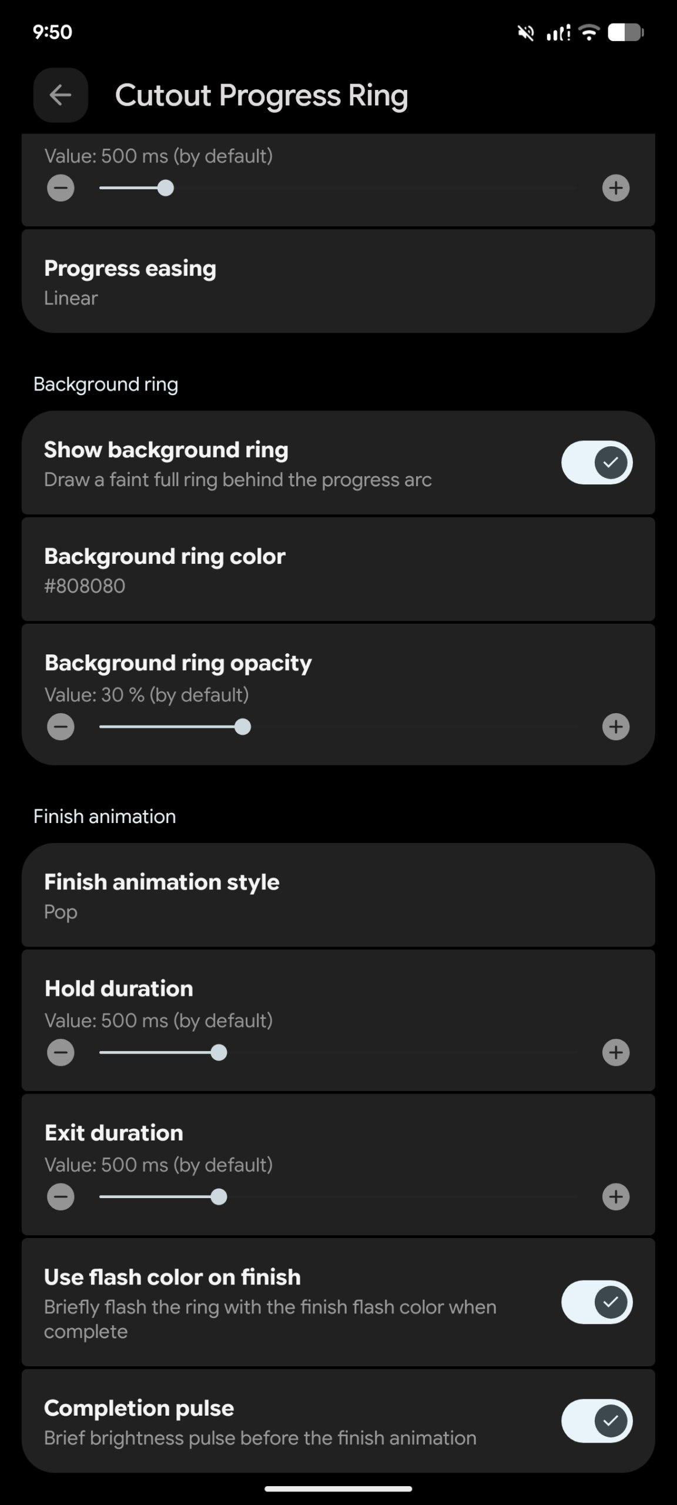The width and height of the screenshot is (677, 1505).
Task: Disable Show background ring switch
Action: point(596,463)
